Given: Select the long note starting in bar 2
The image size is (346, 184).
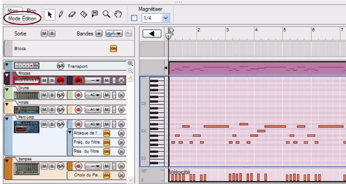Looking at the screenshot, I should pyautogui.click(x=216, y=126).
